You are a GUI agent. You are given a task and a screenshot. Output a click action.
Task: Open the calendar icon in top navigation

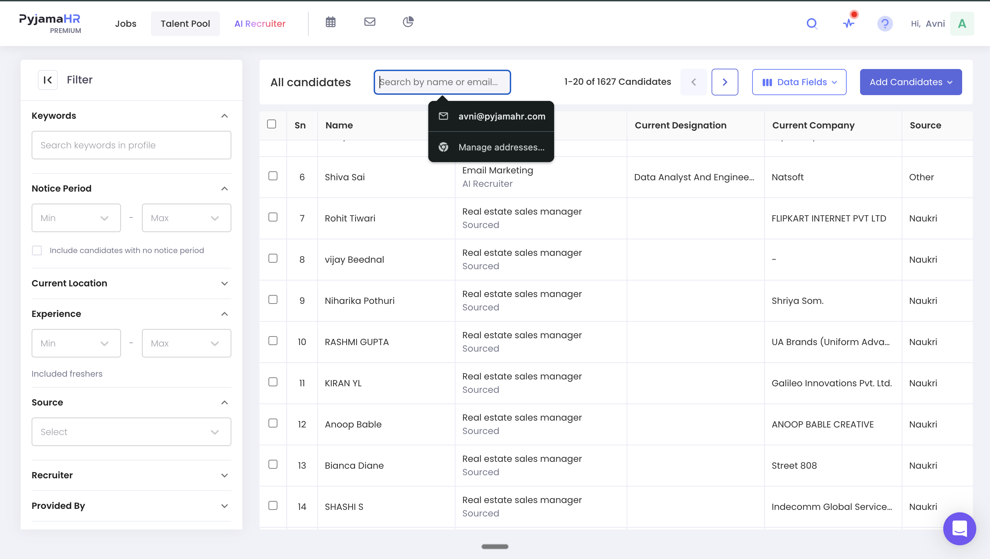click(330, 22)
